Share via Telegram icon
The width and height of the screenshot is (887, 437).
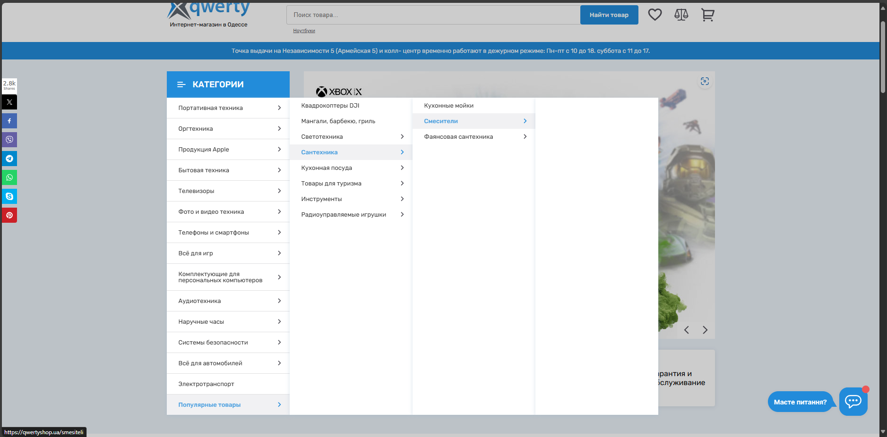pyautogui.click(x=9, y=159)
